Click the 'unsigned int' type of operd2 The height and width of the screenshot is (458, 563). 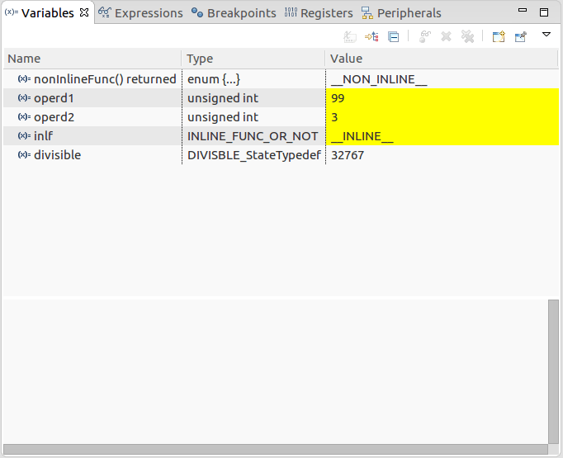click(253, 117)
